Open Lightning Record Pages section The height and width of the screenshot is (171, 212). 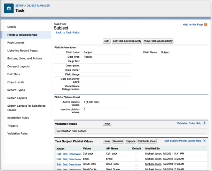[x=22, y=51]
